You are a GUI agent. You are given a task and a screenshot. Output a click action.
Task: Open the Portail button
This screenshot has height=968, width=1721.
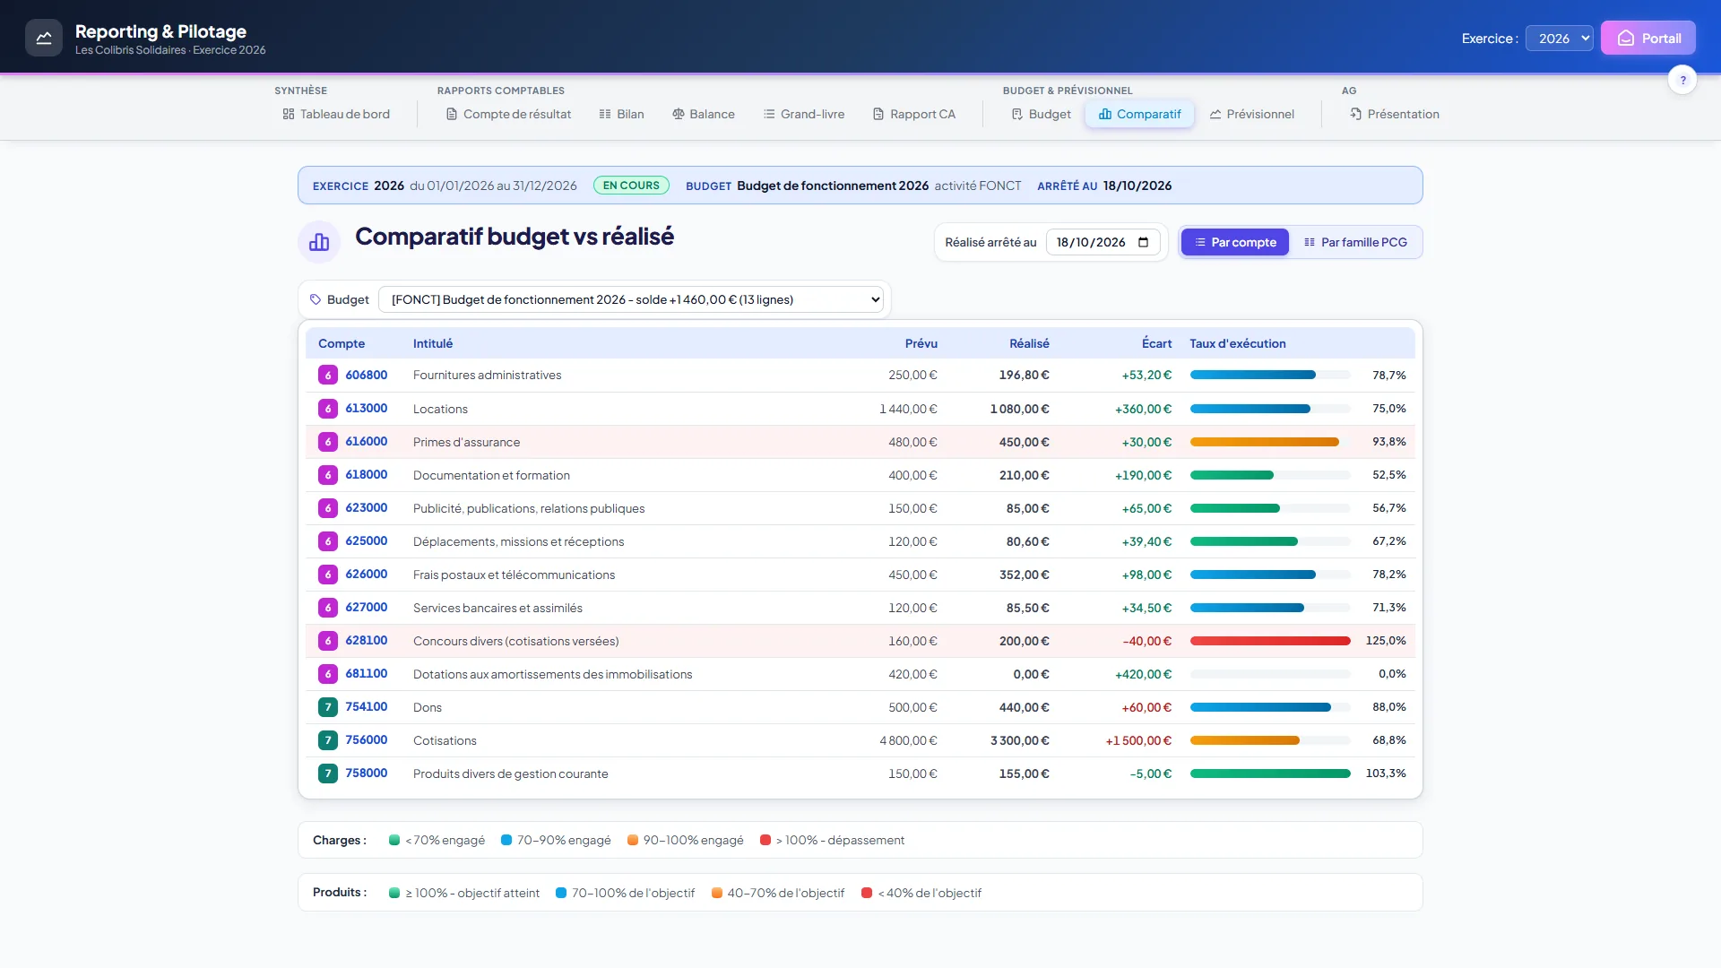click(x=1647, y=39)
